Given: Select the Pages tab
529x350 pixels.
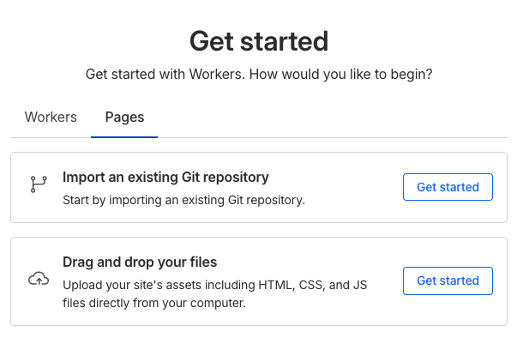Looking at the screenshot, I should coord(124,118).
